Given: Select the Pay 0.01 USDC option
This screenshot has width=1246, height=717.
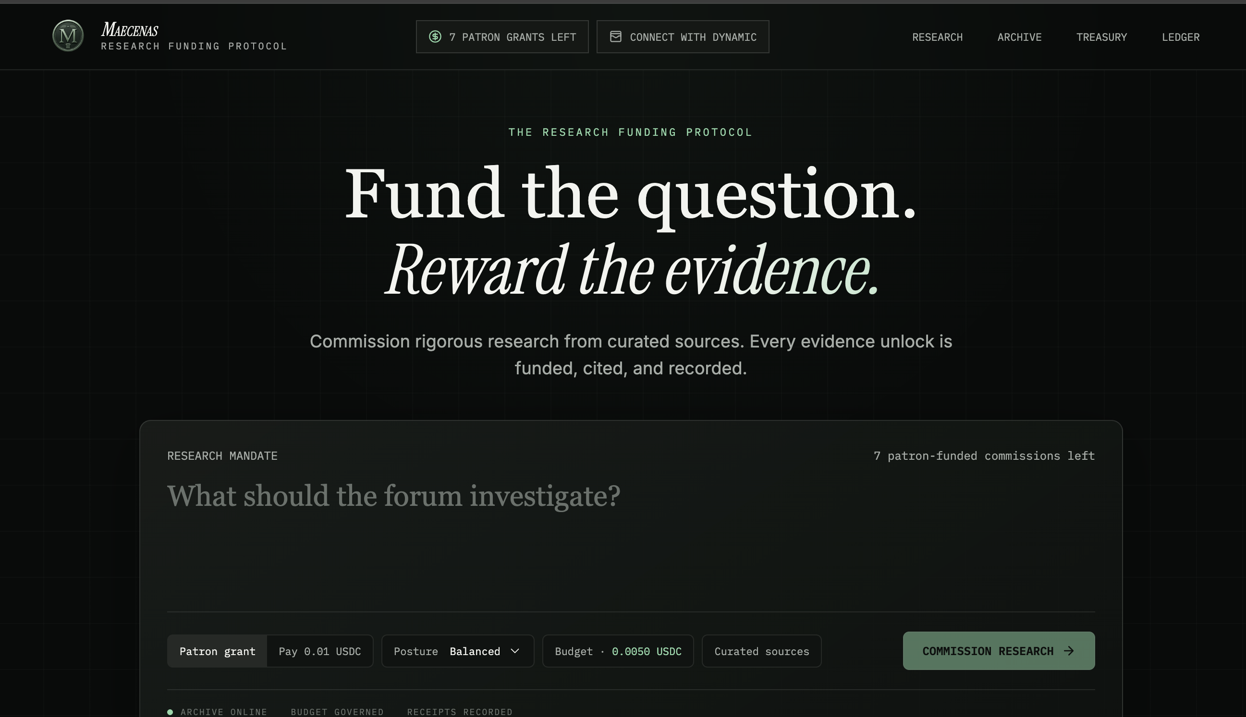Looking at the screenshot, I should click(320, 652).
